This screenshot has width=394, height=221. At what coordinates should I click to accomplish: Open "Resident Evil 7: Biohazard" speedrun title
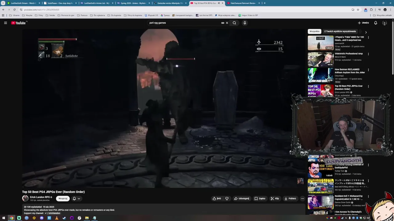[x=349, y=197]
